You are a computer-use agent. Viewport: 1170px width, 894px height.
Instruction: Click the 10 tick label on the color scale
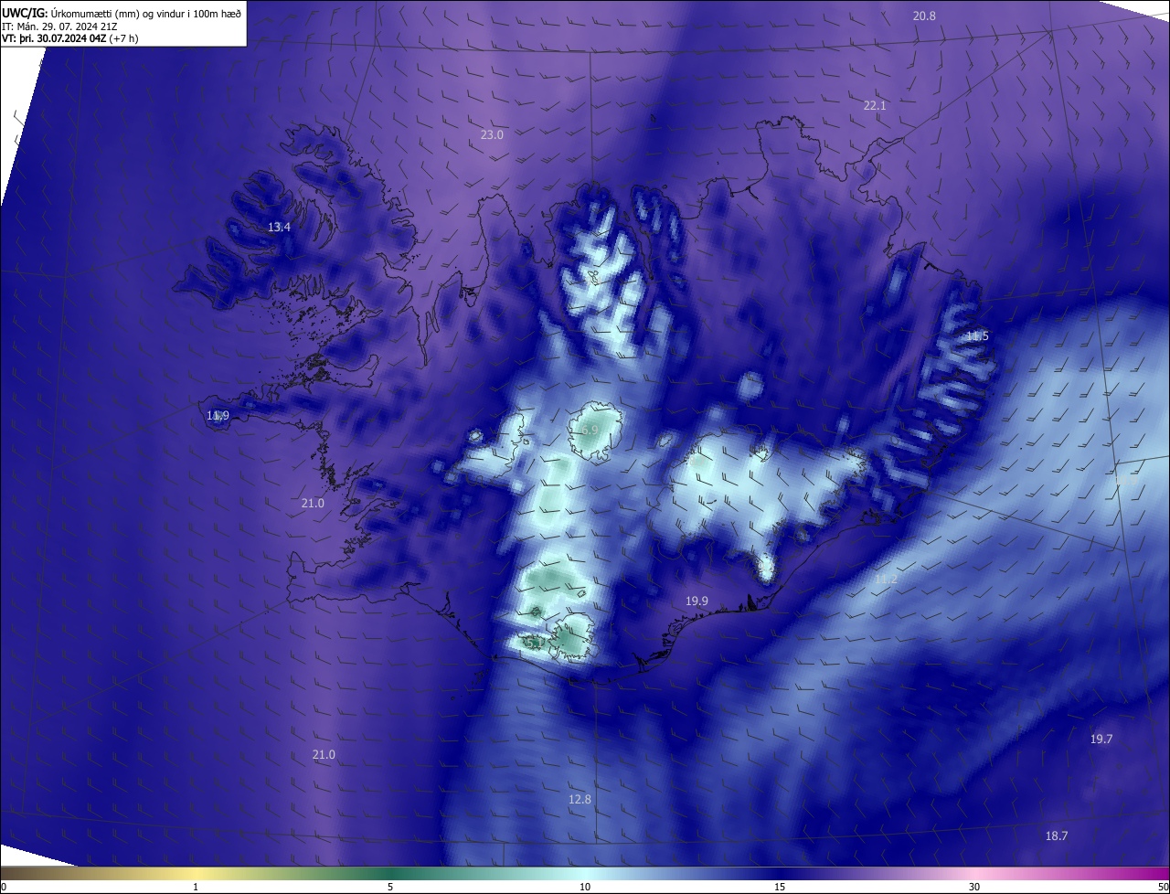point(585,888)
